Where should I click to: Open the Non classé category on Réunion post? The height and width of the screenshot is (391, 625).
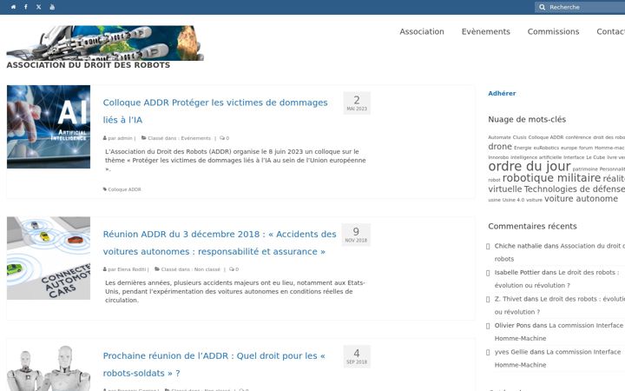point(207,269)
